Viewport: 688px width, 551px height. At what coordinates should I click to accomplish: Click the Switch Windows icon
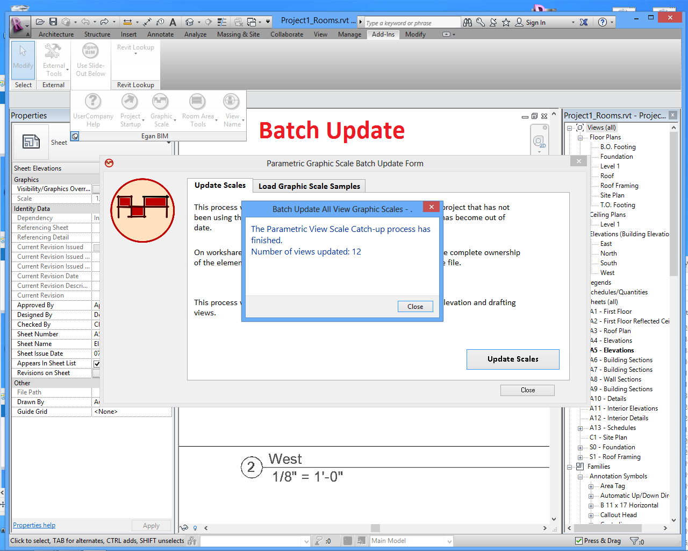tap(251, 22)
